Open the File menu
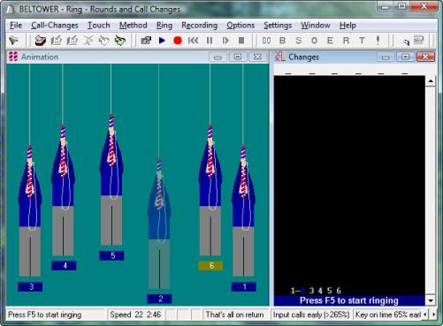Viewport: 443px width, 326px height. click(16, 26)
